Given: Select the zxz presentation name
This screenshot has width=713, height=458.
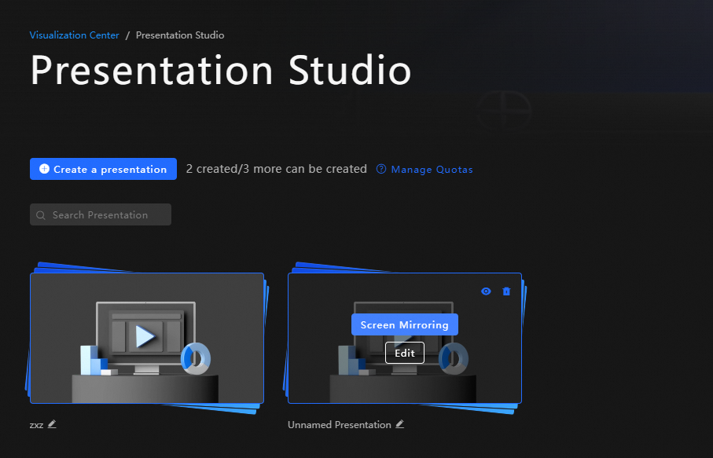Looking at the screenshot, I should [x=36, y=425].
